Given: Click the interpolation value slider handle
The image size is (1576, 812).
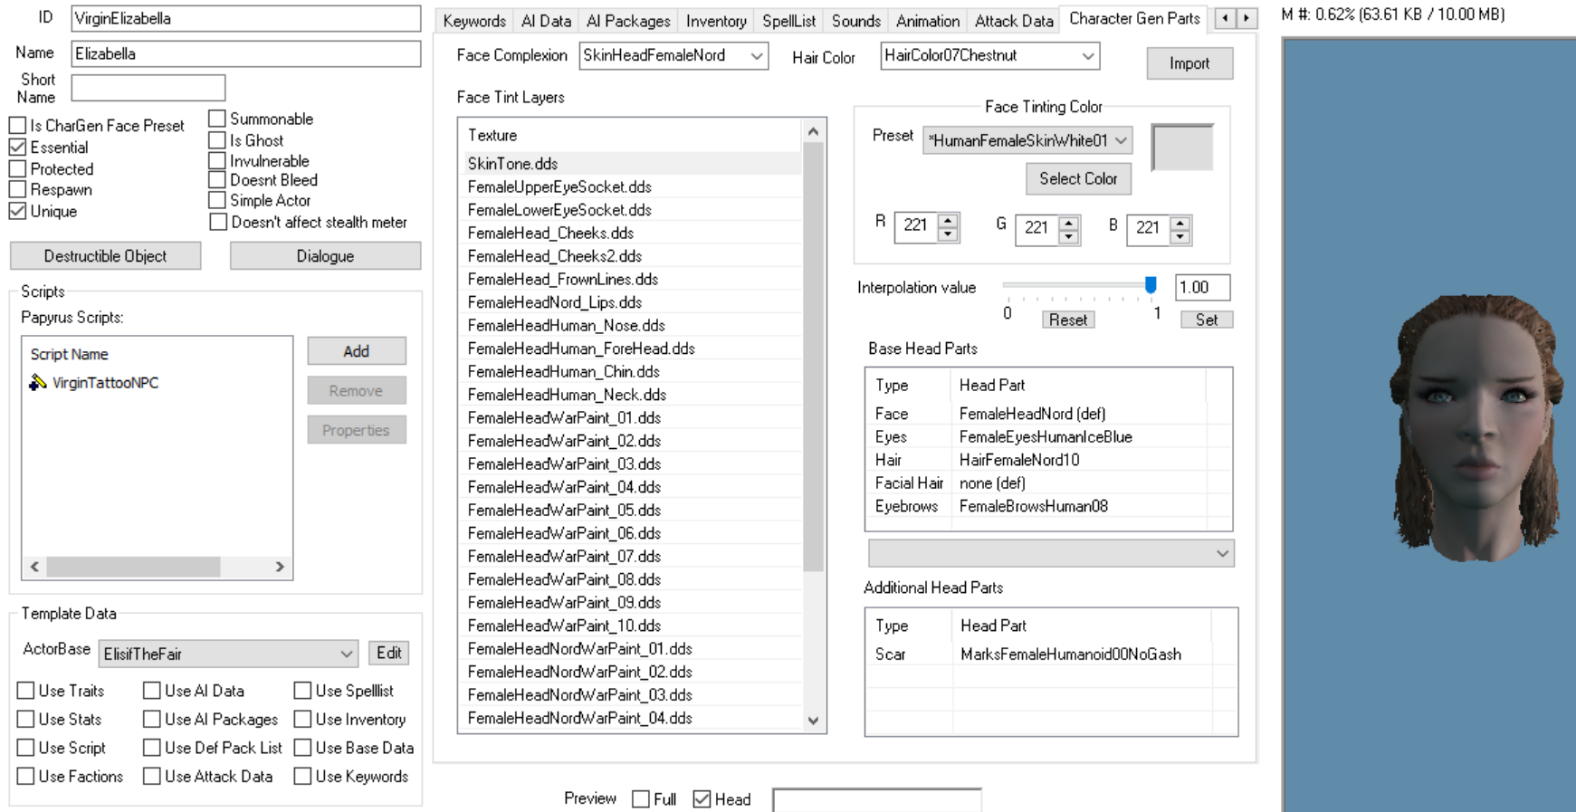Looking at the screenshot, I should (x=1151, y=286).
